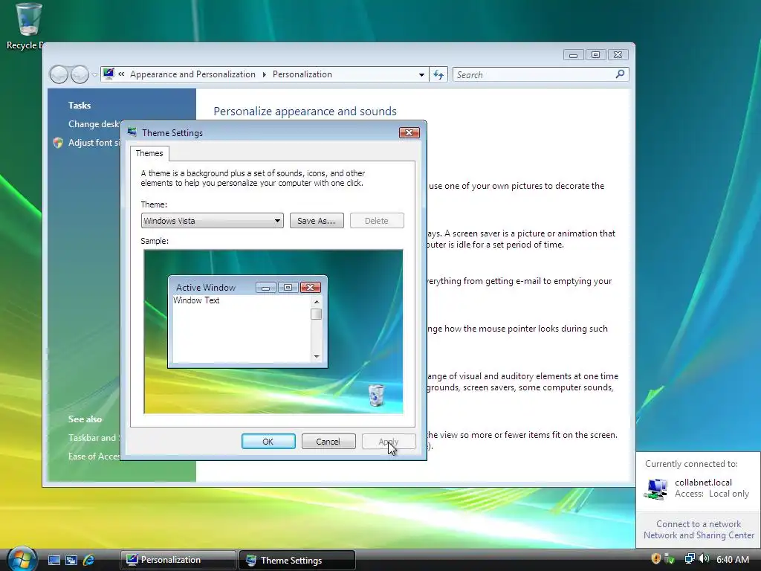Switch to Theme Settings taskbar button

point(297,560)
